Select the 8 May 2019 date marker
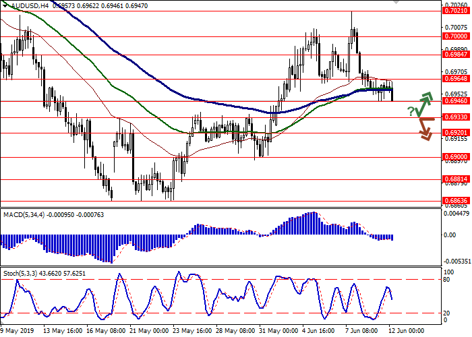472x337 pixels. [19, 331]
